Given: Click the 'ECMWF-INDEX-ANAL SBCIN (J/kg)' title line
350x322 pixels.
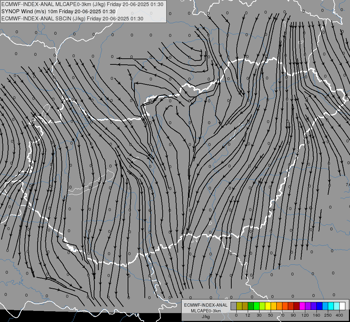Looking at the screenshot, I should click(72, 19).
